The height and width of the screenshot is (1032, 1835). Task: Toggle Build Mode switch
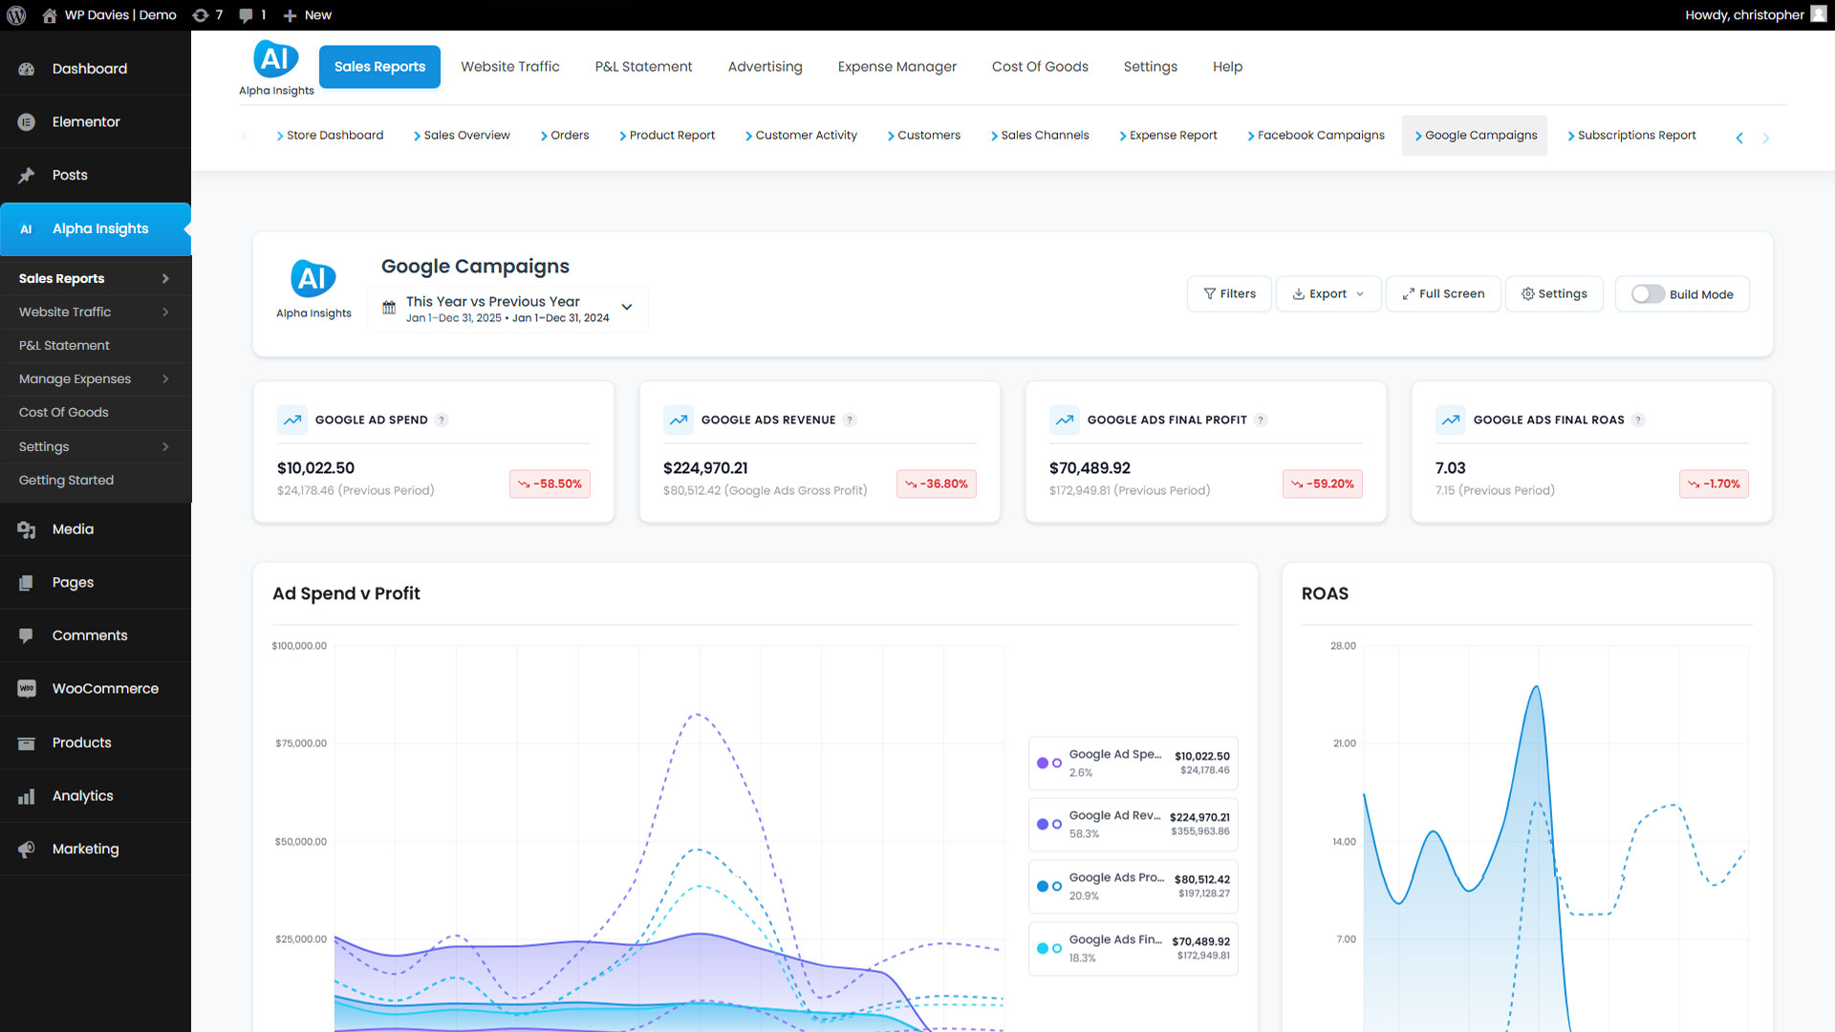[1648, 294]
